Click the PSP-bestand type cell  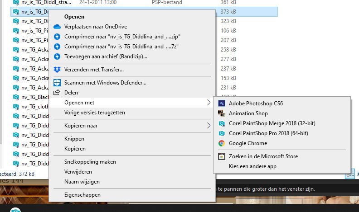click(x=167, y=3)
